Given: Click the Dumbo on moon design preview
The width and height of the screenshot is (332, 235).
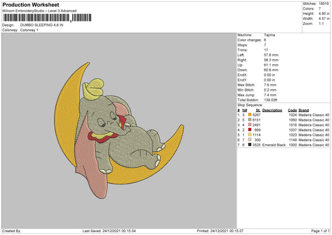Looking at the screenshot, I should [119, 130].
